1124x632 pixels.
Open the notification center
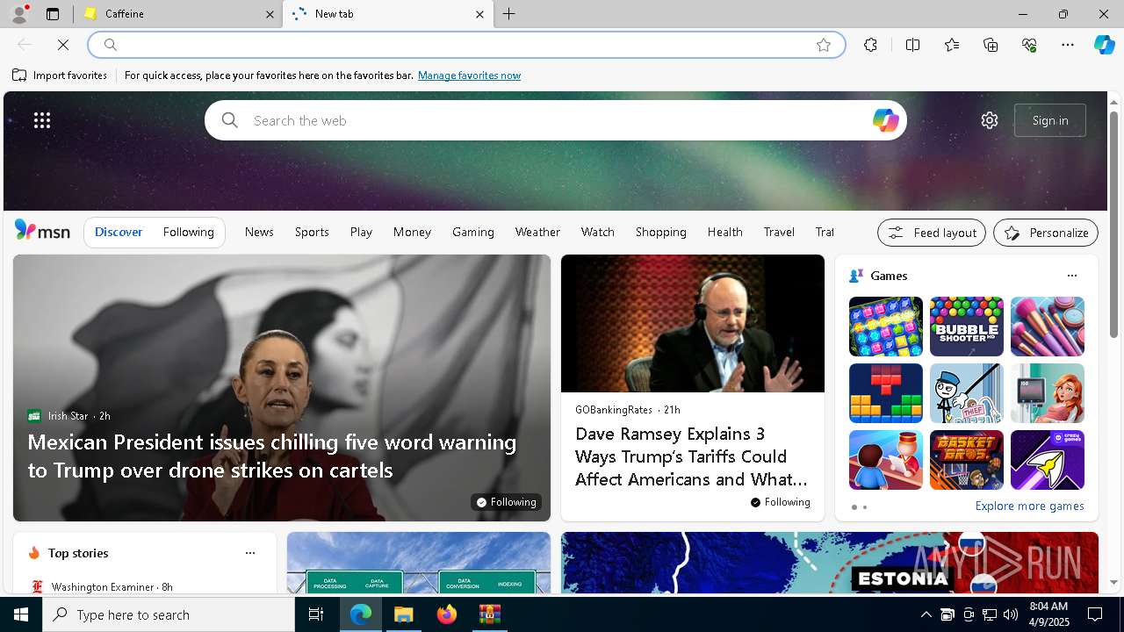[x=1095, y=614]
